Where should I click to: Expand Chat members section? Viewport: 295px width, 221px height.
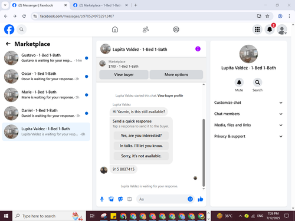coord(248,114)
